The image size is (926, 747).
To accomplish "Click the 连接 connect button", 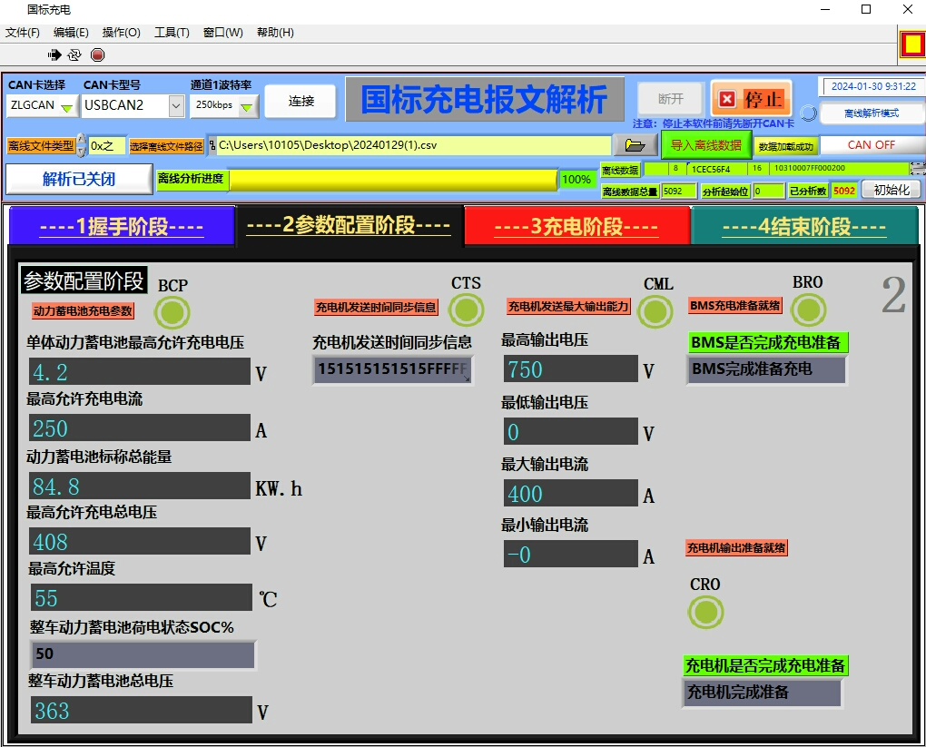I will click(x=300, y=102).
